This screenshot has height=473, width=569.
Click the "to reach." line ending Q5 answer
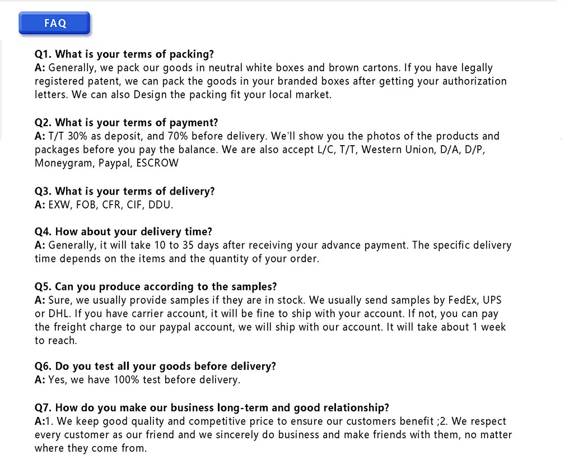point(56,341)
